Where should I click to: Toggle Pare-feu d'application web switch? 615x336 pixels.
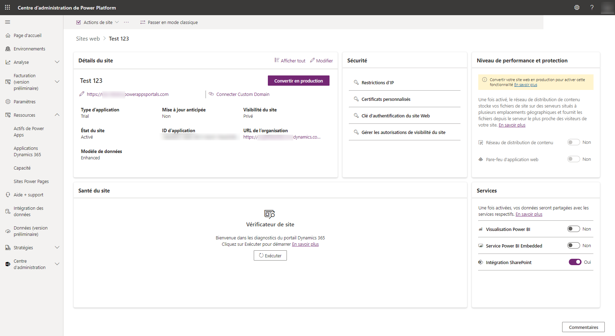coord(573,159)
